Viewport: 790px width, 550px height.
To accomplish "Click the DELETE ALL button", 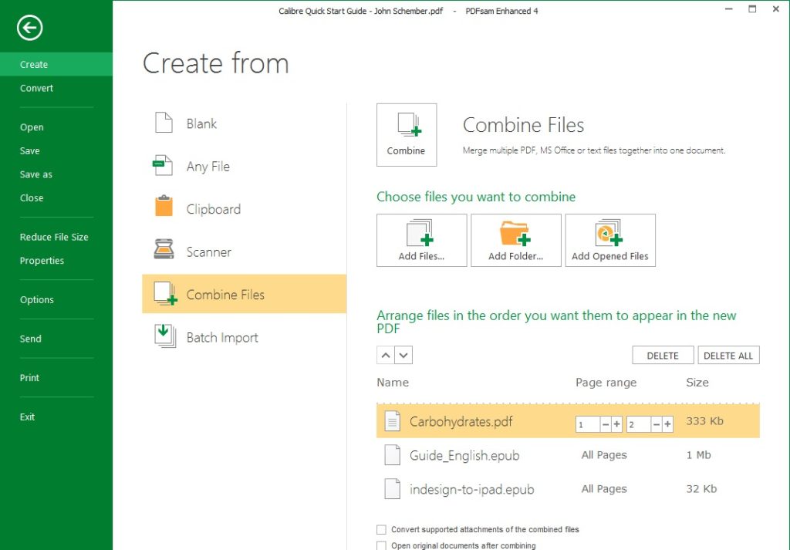I will coord(728,355).
